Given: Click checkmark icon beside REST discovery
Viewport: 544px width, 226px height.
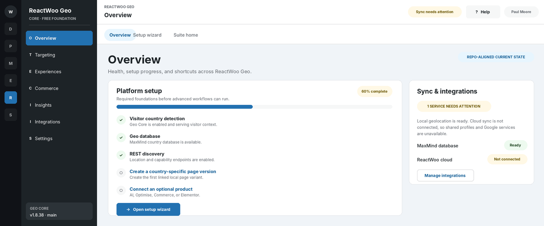Looking at the screenshot, I should point(121,155).
